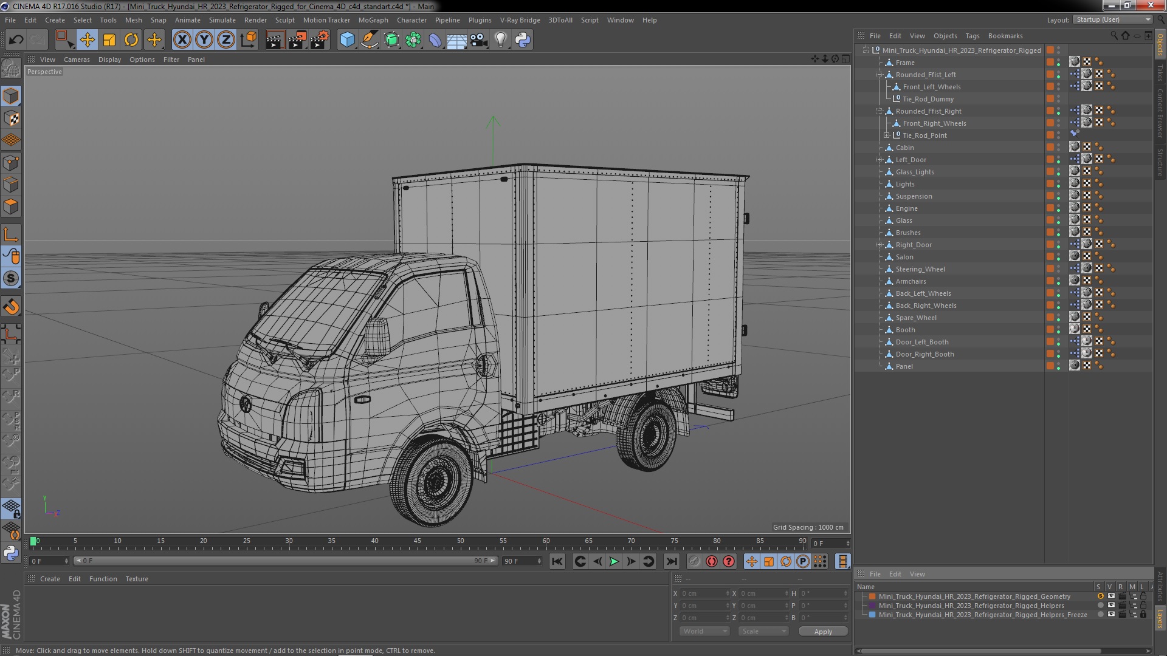Collapse Rounded_Ffist_Left tree node
Screen dimensions: 1167x656
tap(879, 75)
